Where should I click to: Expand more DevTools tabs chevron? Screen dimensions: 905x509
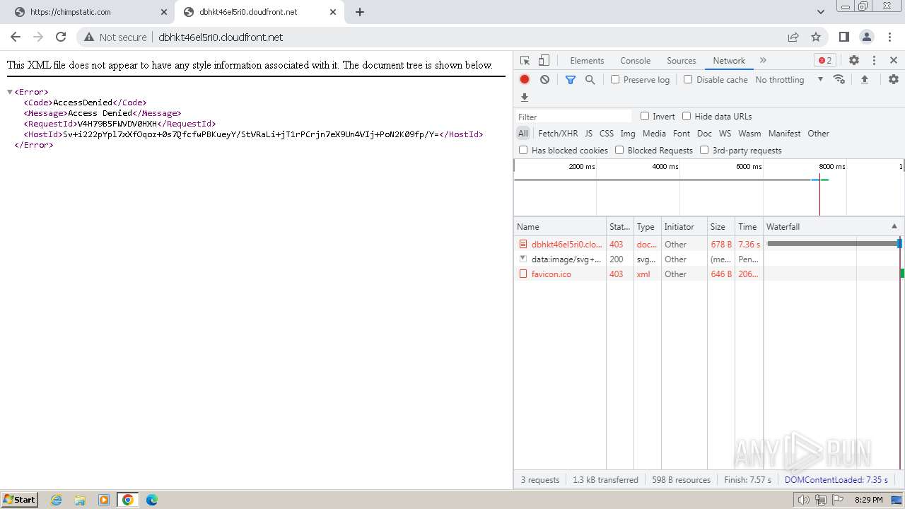763,60
